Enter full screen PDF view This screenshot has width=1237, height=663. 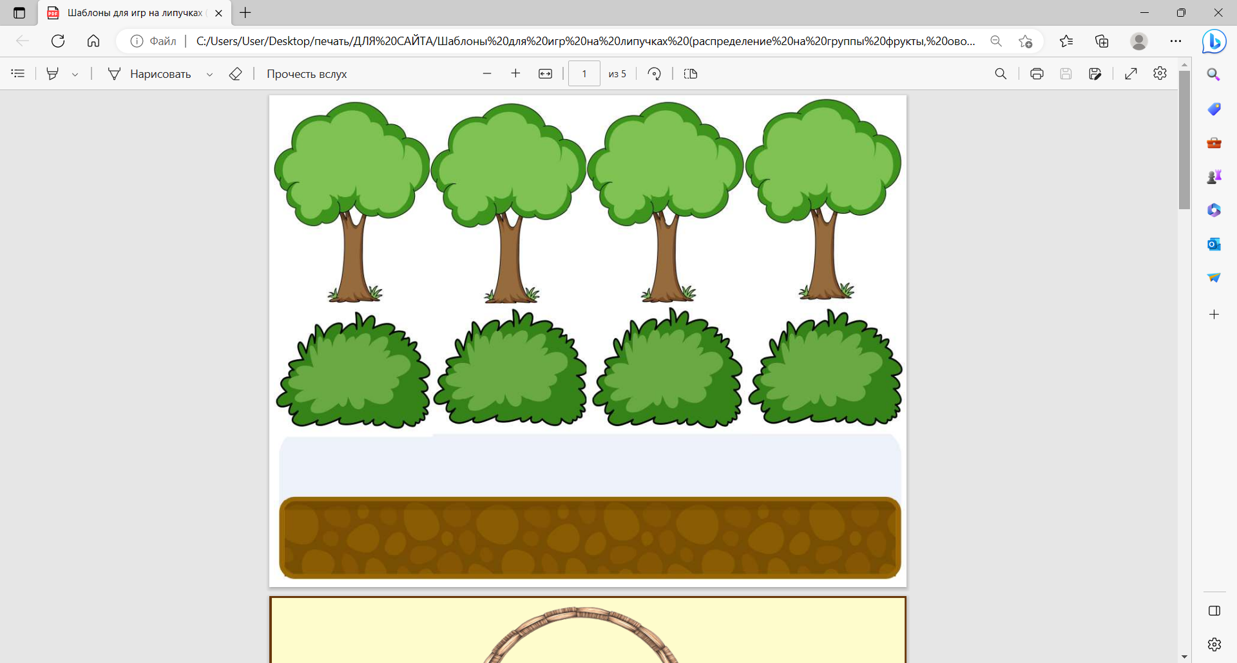[x=1131, y=74]
